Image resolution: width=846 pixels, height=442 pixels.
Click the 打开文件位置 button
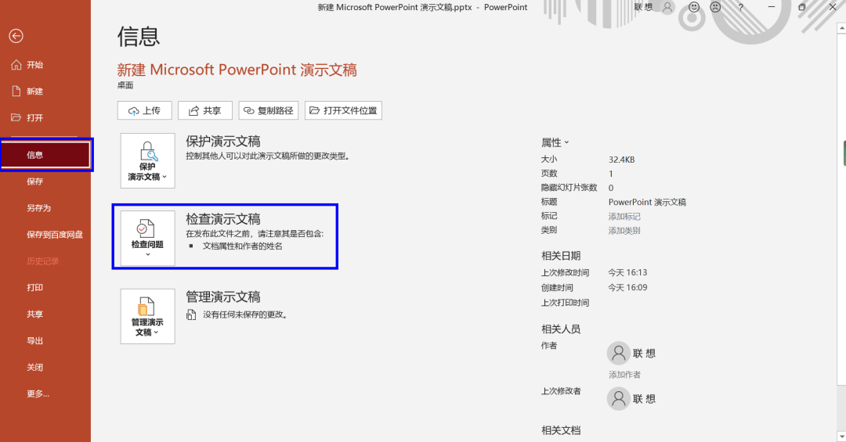pos(343,110)
